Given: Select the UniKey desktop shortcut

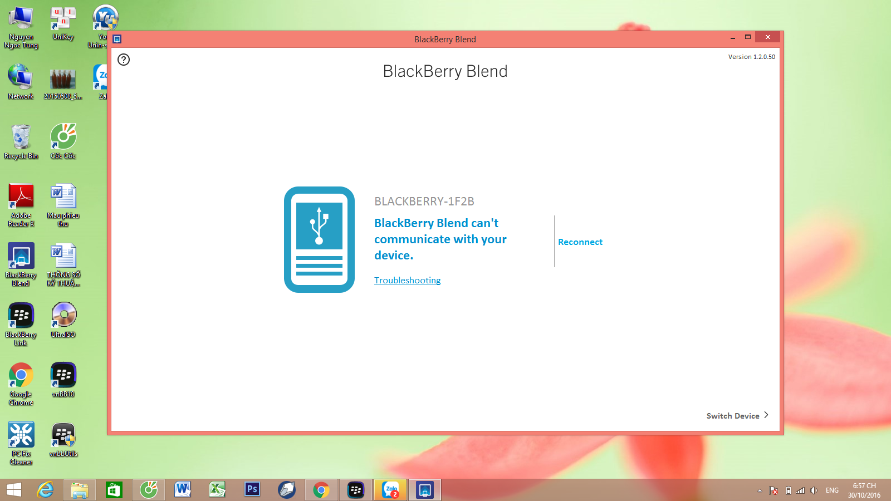Looking at the screenshot, I should pyautogui.click(x=63, y=24).
